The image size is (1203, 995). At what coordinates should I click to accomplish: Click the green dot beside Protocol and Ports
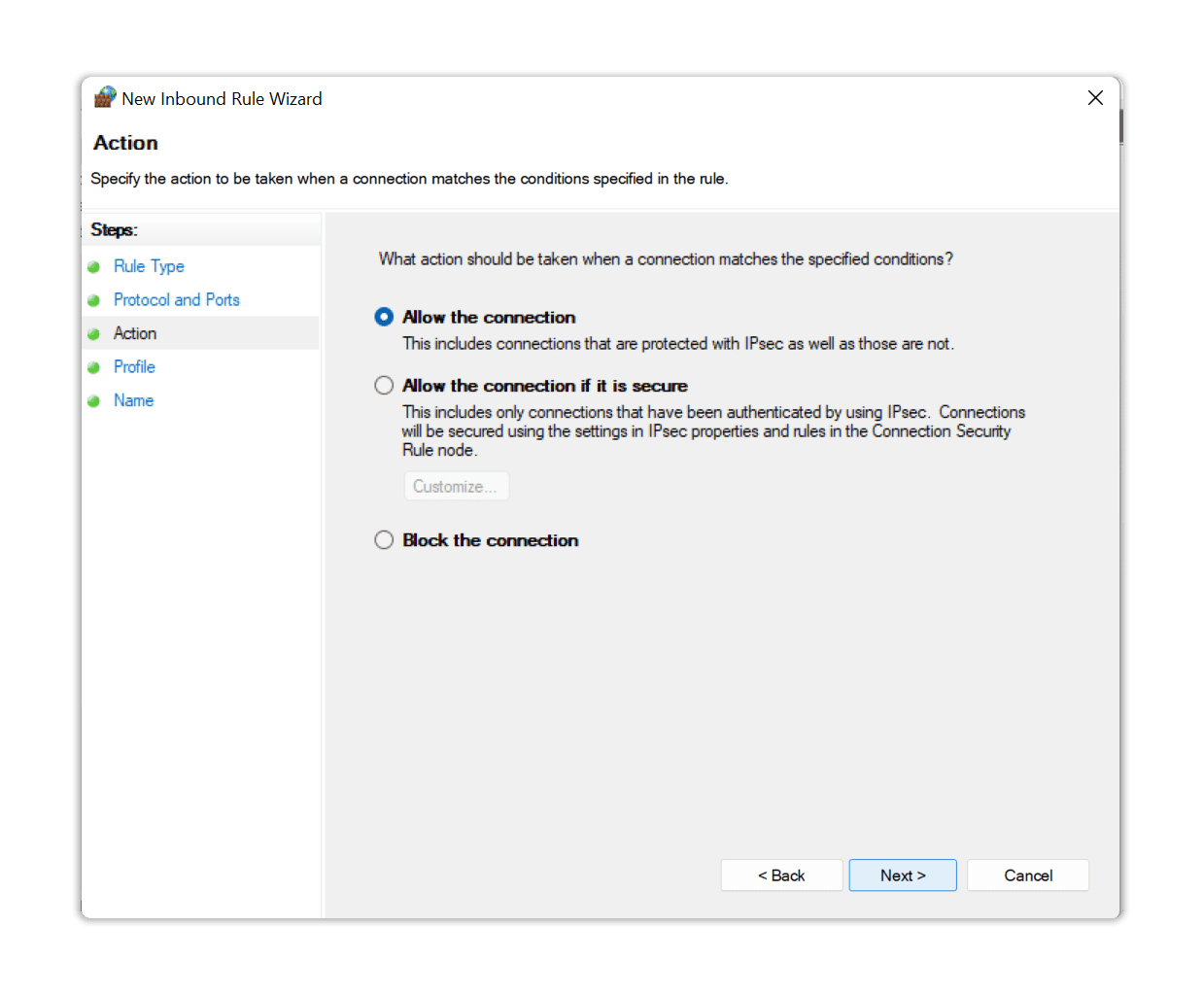pos(94,300)
